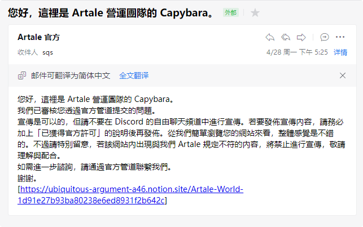The height and width of the screenshot is (227, 363).
Task: Open more actions ellipsis menu
Action: (x=340, y=37)
